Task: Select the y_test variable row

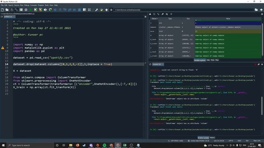Action: point(205,52)
